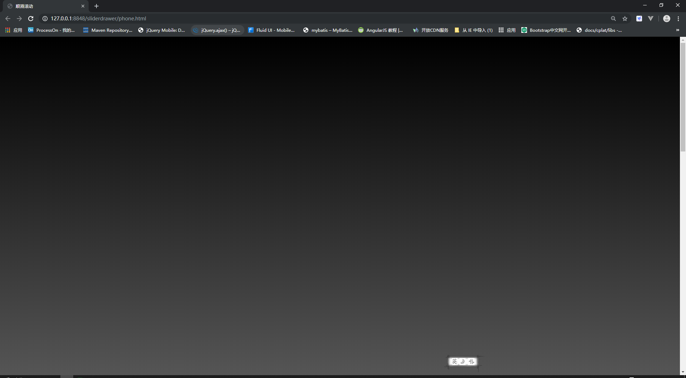Open Fluid UI - Mobile bookmark
The width and height of the screenshot is (686, 378).
(x=272, y=30)
